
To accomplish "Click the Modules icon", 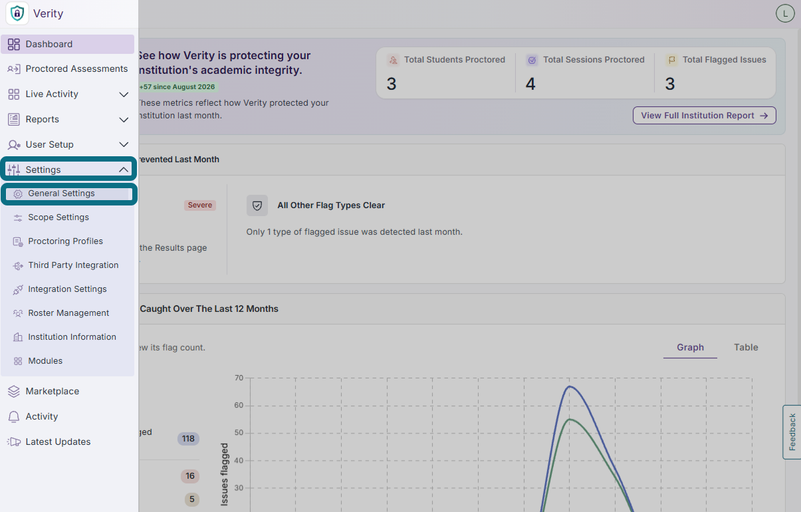I will tap(18, 362).
